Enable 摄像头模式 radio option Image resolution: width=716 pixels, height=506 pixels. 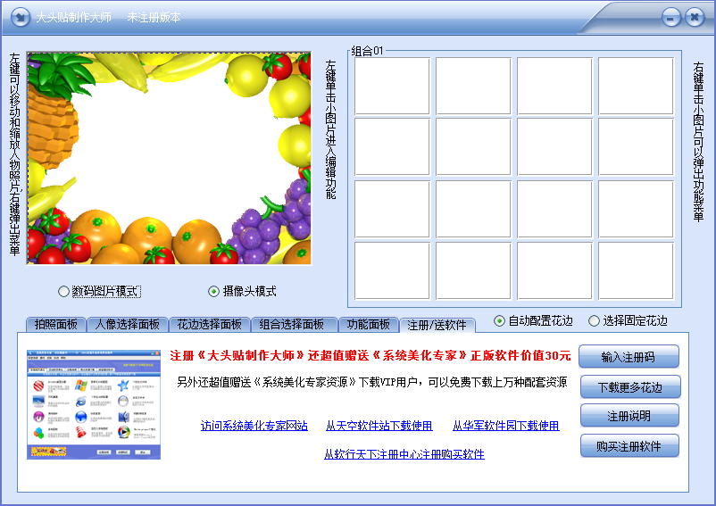213,291
